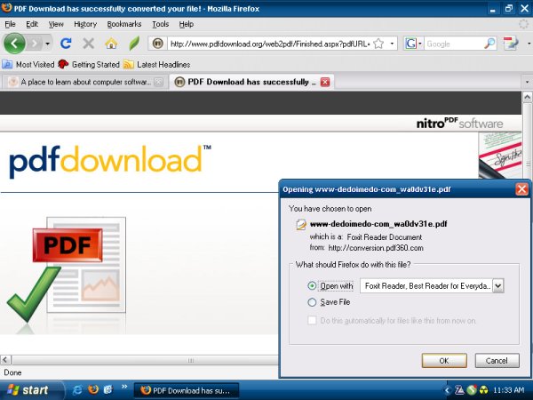
Task: Open the Latest Headlines feed bookmark
Action: click(156, 64)
